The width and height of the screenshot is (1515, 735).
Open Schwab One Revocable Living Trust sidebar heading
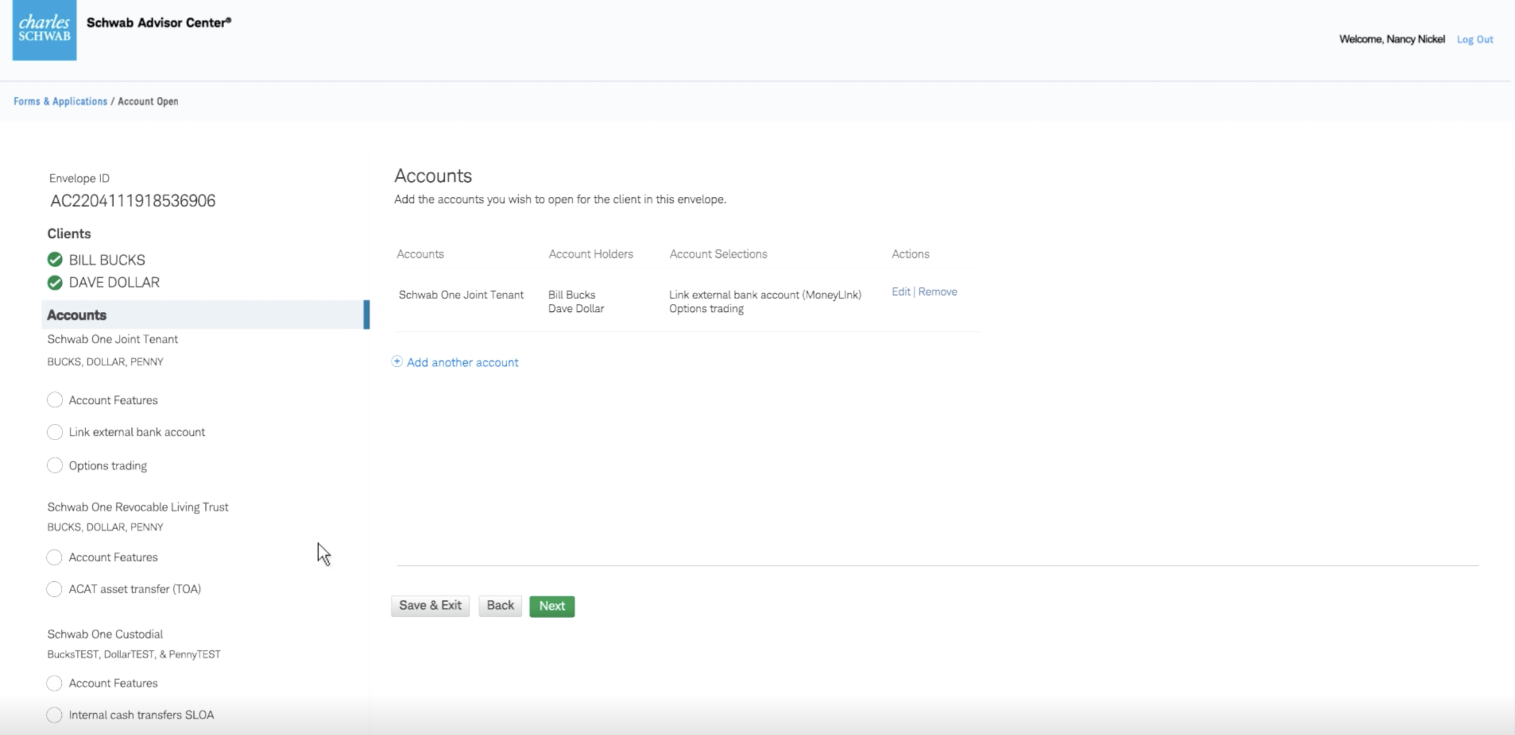138,507
